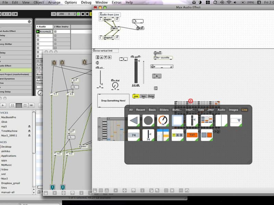The width and height of the screenshot is (274, 205).
Task: Pick the live.dial knob icon in the palette
Action: (x=163, y=121)
